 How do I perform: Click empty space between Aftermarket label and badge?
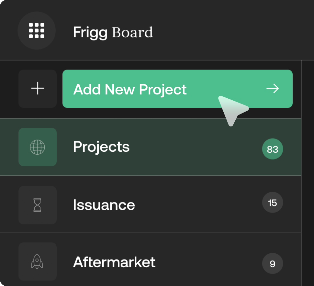tap(207, 262)
